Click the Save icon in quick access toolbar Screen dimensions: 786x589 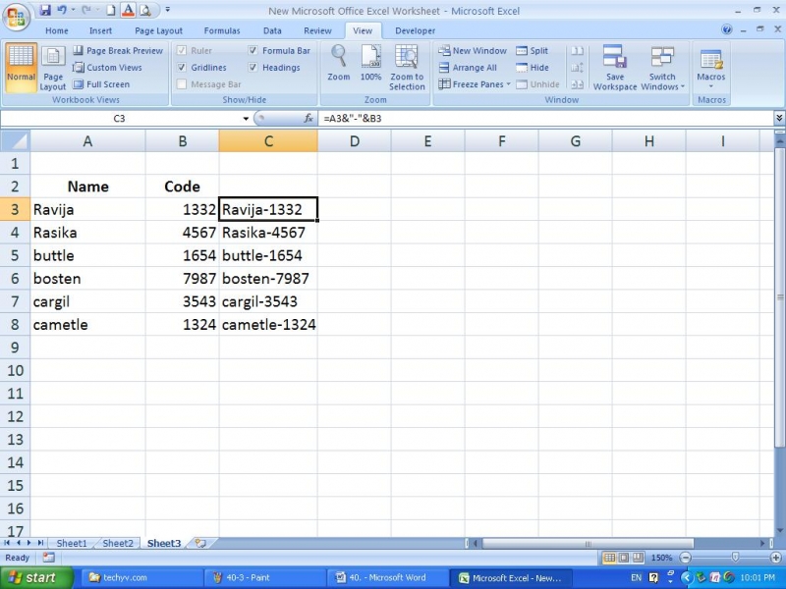(x=45, y=10)
